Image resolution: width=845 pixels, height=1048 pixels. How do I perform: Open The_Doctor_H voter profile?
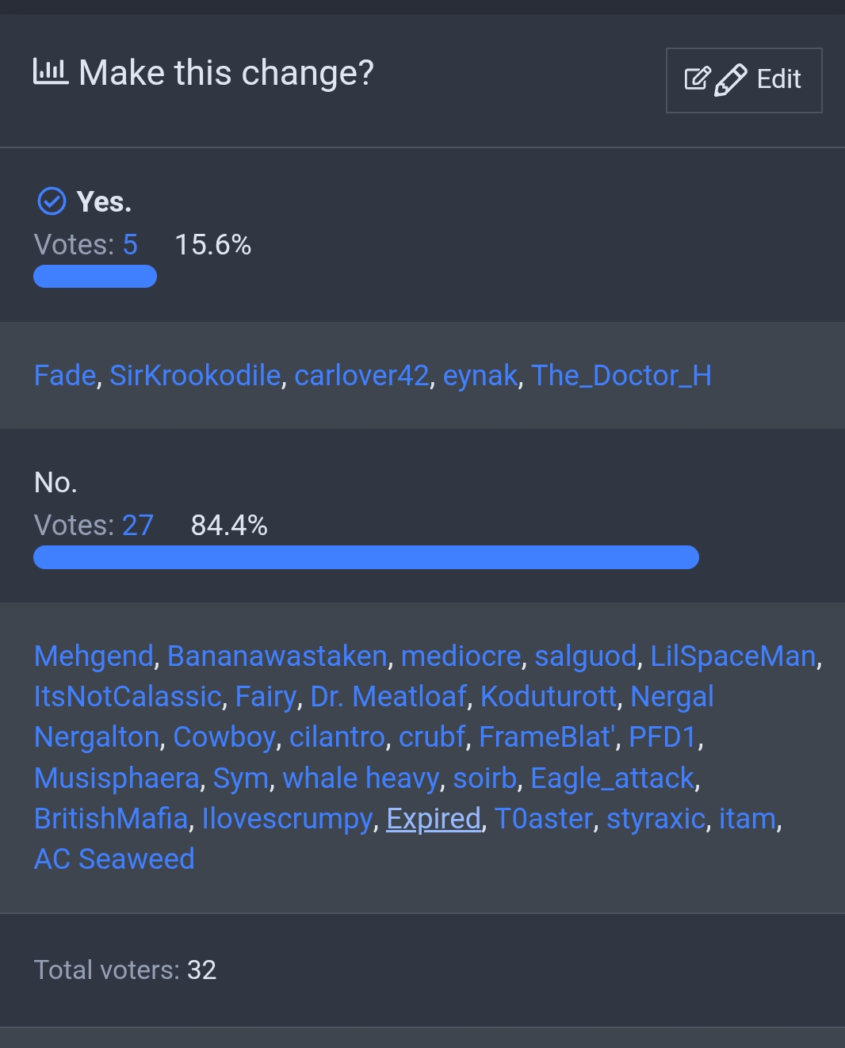(621, 376)
